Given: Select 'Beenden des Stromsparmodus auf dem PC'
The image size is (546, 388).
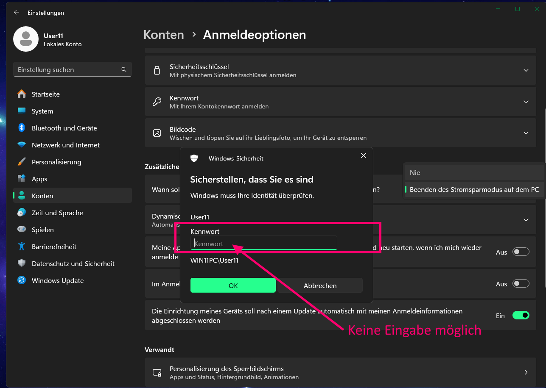Looking at the screenshot, I should pyautogui.click(x=474, y=189).
